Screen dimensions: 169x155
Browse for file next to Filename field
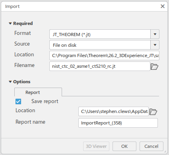(x=154, y=67)
